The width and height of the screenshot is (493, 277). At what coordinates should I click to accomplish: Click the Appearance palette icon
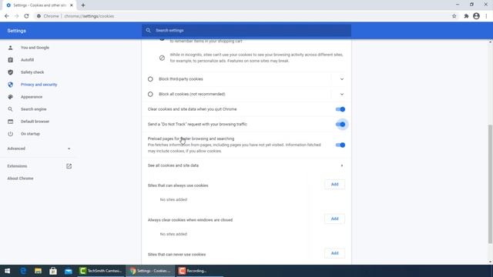[x=10, y=97]
